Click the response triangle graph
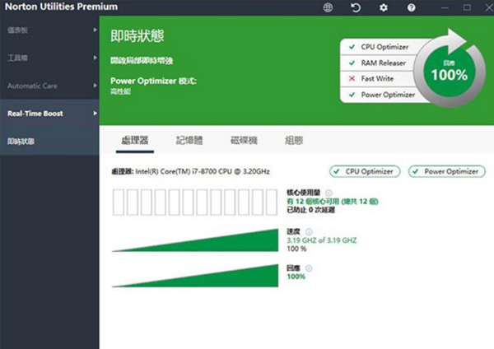494x349 pixels. click(x=195, y=276)
